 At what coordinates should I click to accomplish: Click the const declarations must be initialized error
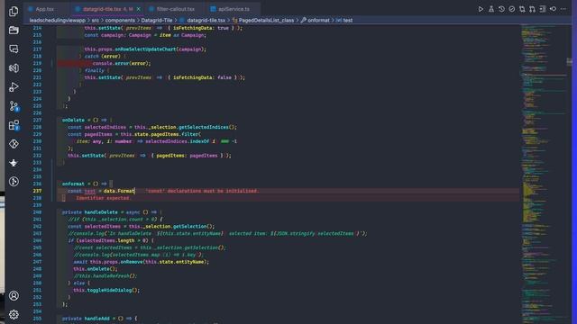[202, 191]
